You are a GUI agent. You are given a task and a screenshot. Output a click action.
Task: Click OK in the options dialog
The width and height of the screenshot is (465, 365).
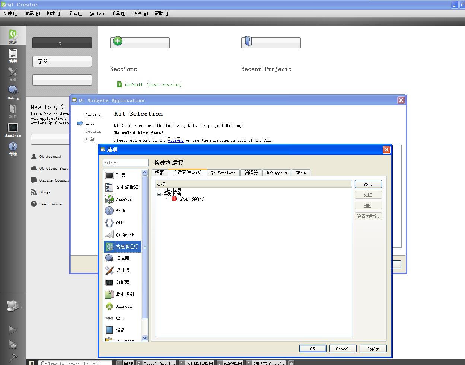pyautogui.click(x=313, y=349)
